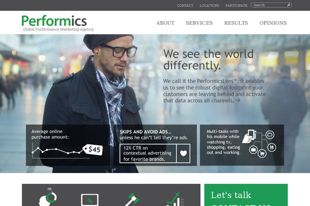
Task: Click the TV icon in multi-task diagram
Action: pos(270,135)
